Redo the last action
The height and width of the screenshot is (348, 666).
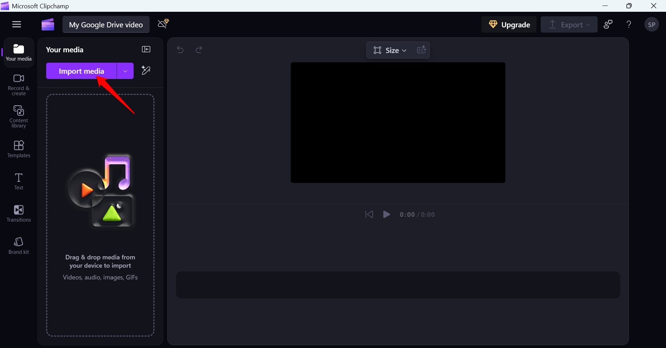(x=199, y=50)
